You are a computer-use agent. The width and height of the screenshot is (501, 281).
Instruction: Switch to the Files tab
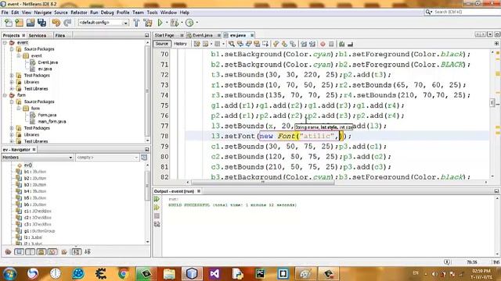point(60,35)
